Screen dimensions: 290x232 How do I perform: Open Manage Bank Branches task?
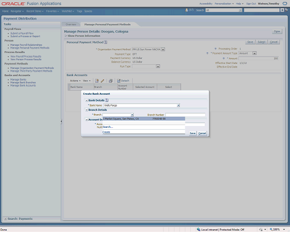23,82
